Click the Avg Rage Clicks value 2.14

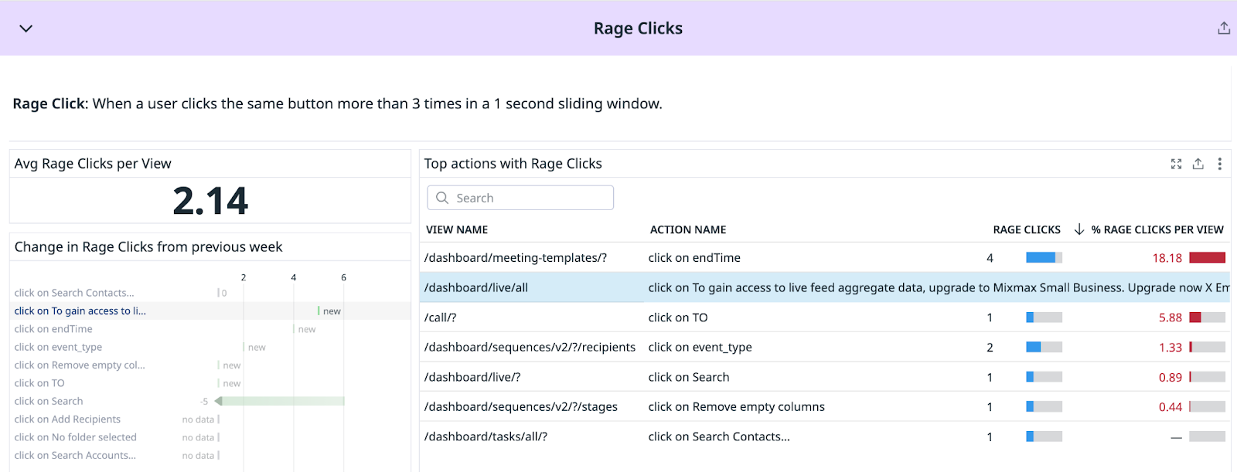(210, 201)
